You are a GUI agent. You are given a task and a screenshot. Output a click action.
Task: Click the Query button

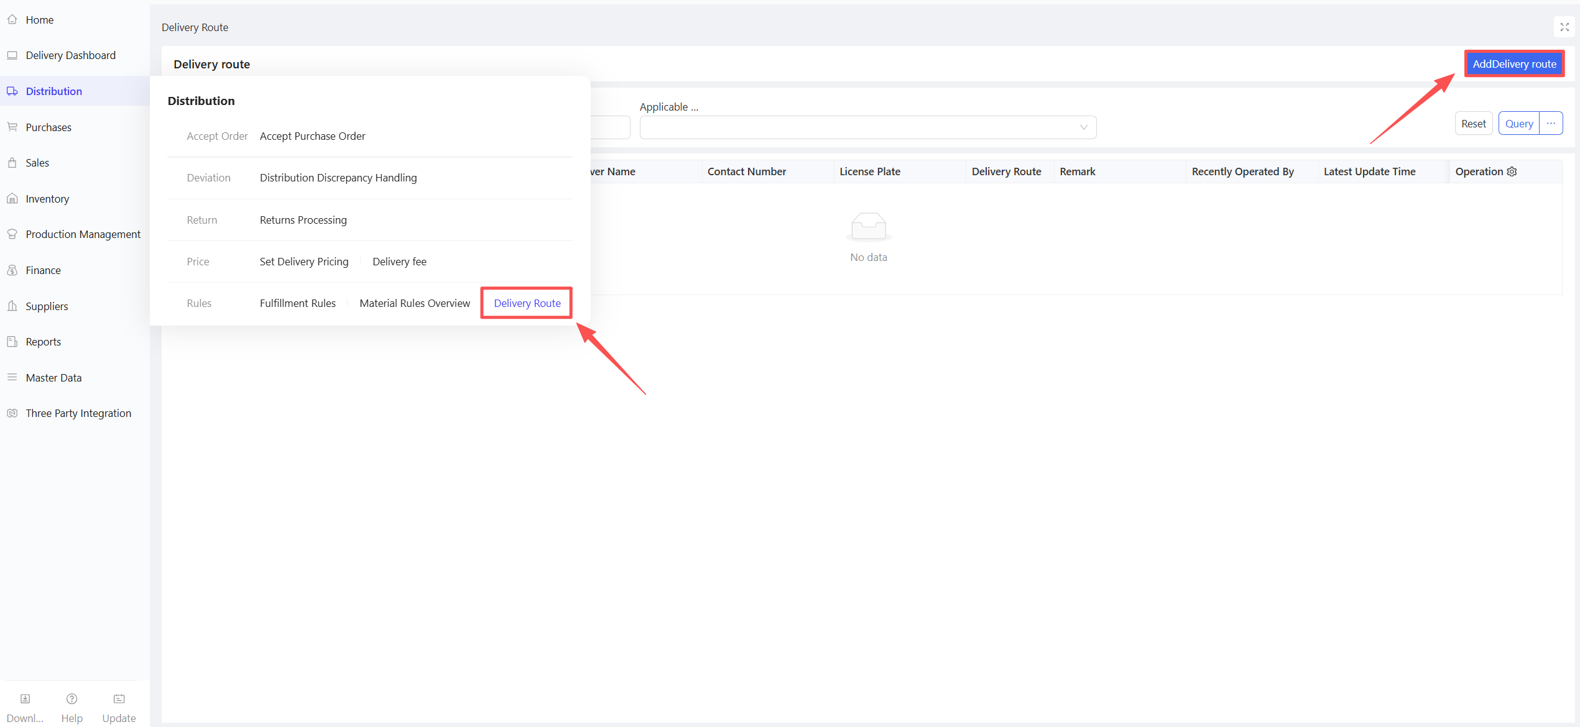point(1518,124)
